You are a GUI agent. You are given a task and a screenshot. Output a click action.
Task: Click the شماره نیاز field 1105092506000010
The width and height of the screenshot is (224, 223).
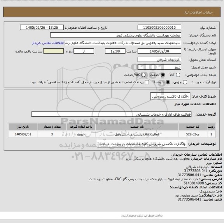pos(159,28)
